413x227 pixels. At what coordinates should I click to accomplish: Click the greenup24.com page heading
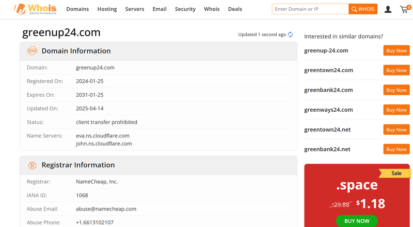(x=61, y=32)
